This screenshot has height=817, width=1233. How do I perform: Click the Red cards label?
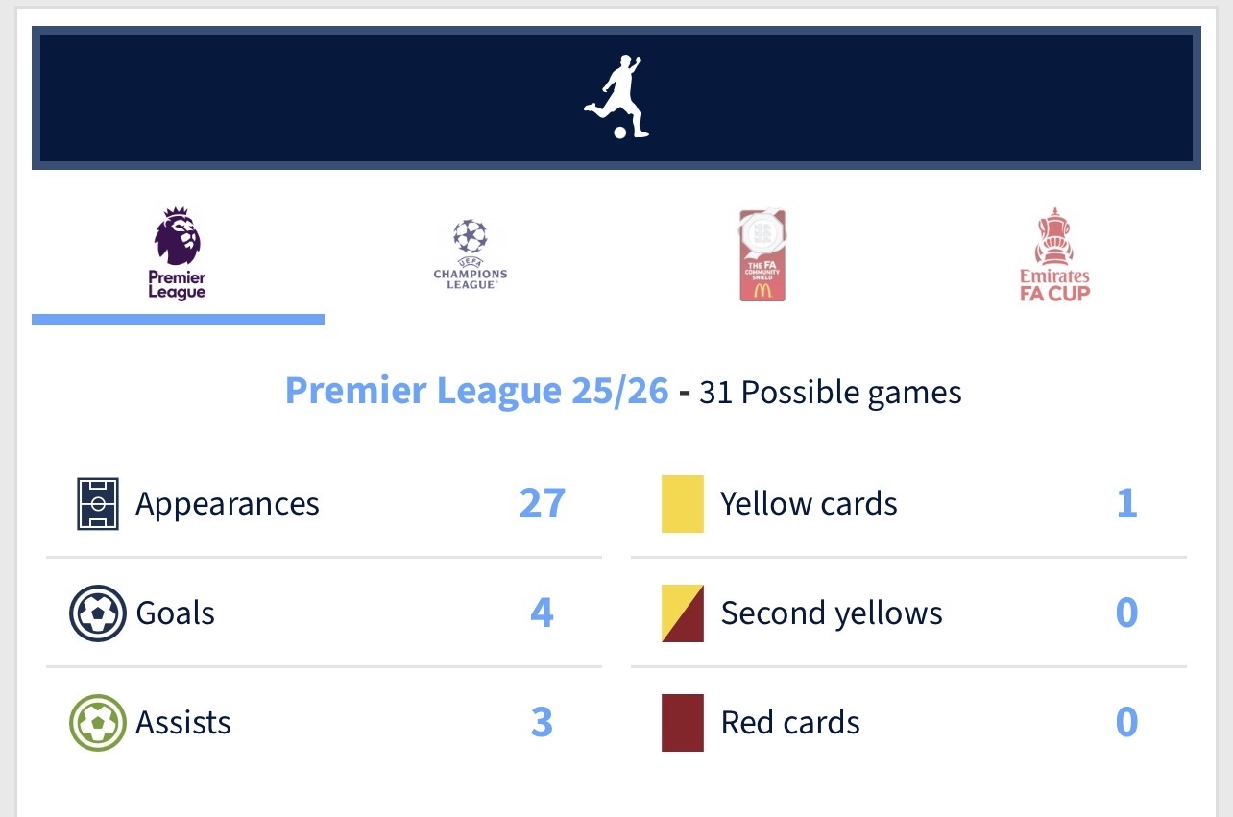[790, 723]
